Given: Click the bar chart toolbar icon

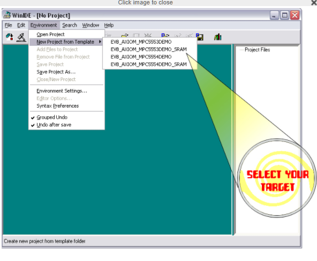Looking at the screenshot, I should click(x=218, y=37).
